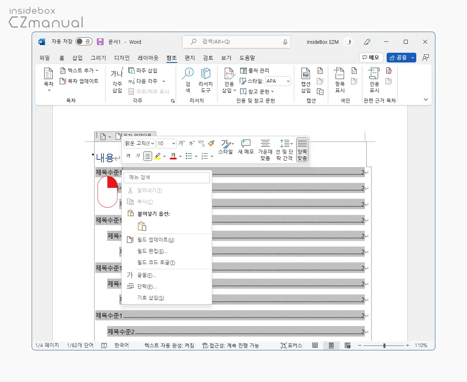Click the microphone icon in search box
This screenshot has width=467, height=382.
[x=285, y=42]
